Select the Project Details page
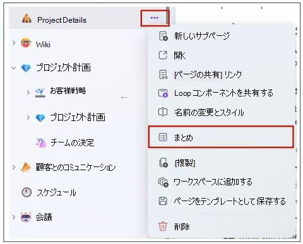Screen dimensions: 303x244 click(x=62, y=20)
